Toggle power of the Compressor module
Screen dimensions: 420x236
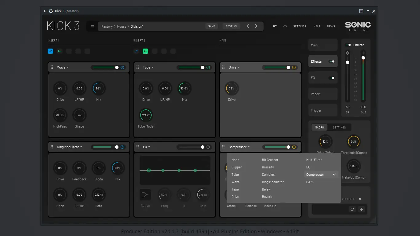tap(294, 147)
